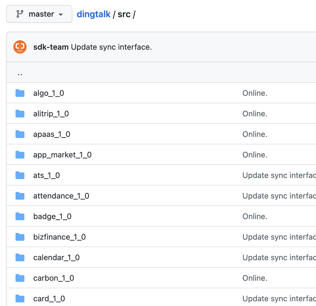The width and height of the screenshot is (316, 306).
Task: Open the 'Online.' commit for algo_1_0
Action: pos(255,93)
